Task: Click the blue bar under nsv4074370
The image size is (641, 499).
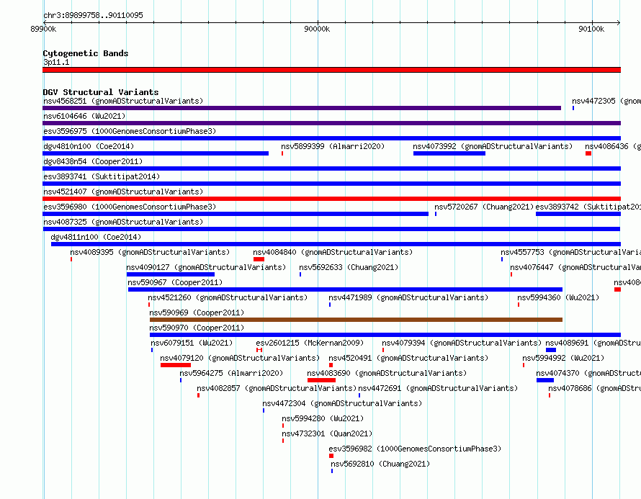Action: pos(545,380)
